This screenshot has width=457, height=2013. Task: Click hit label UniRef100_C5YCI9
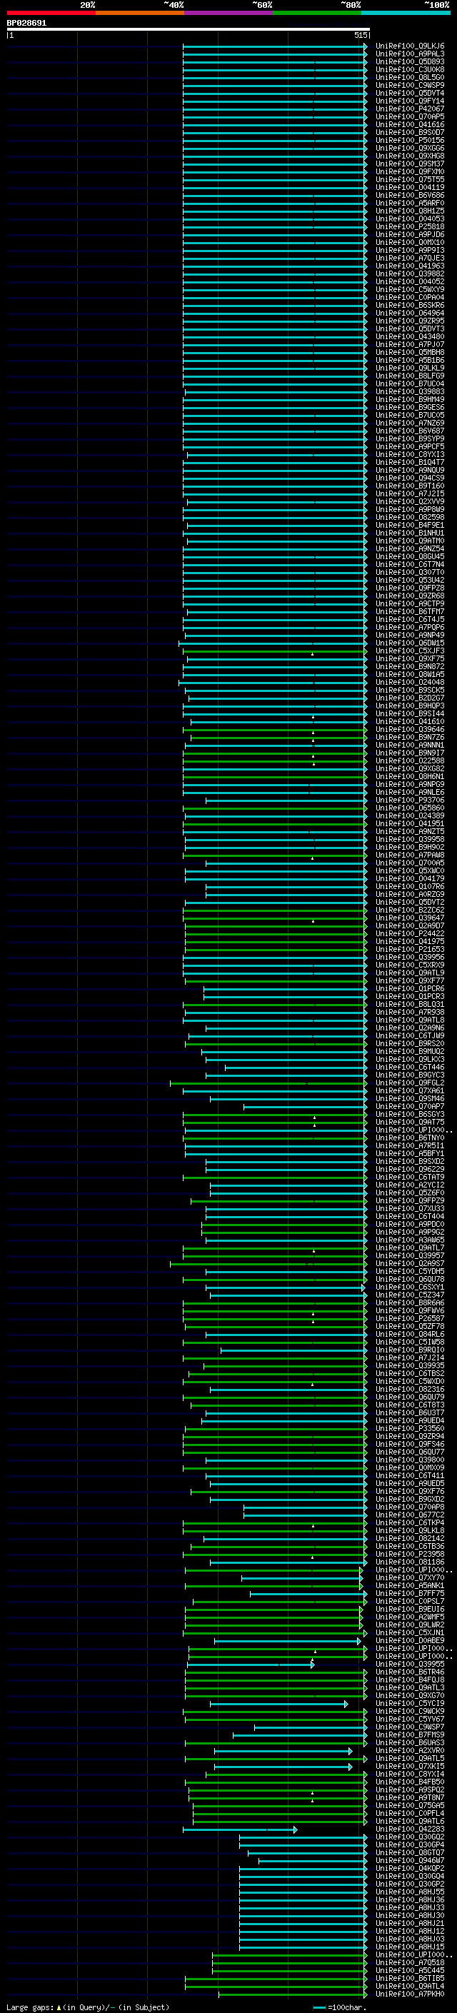click(410, 1703)
